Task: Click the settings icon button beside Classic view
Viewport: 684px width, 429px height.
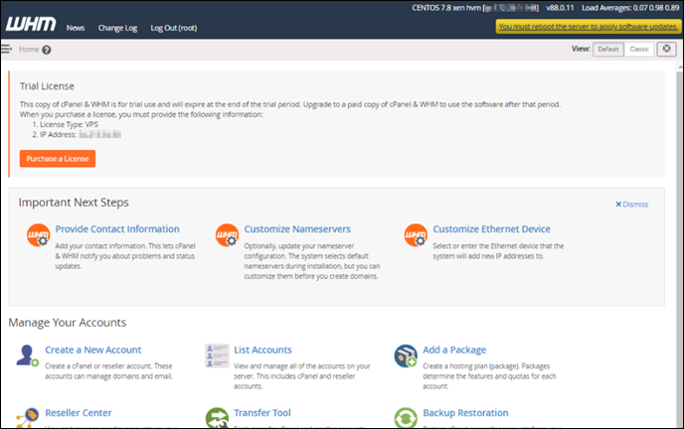Action: (666, 49)
